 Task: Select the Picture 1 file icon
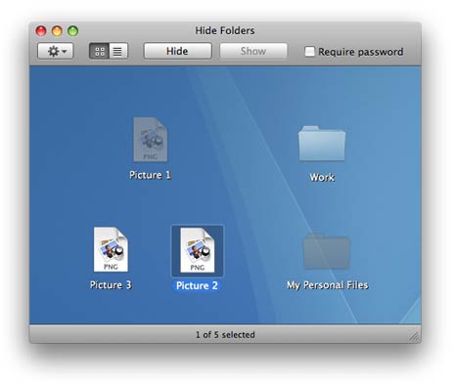(x=151, y=140)
